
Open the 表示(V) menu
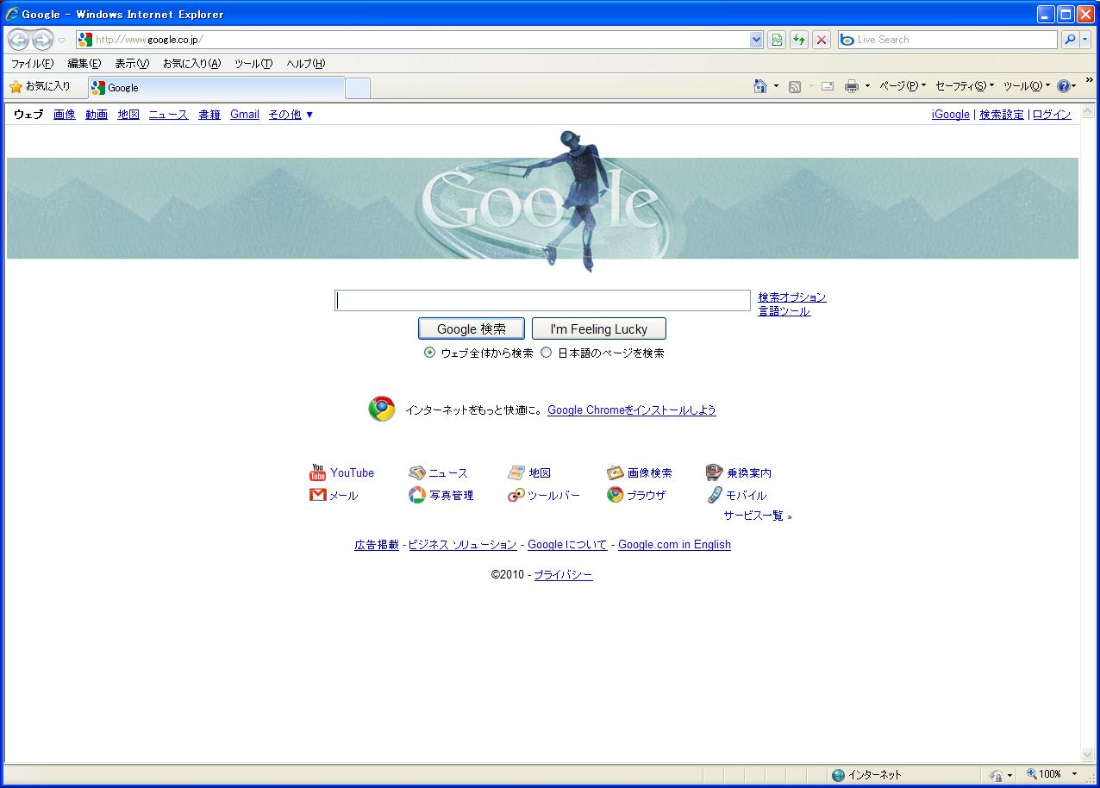click(132, 64)
